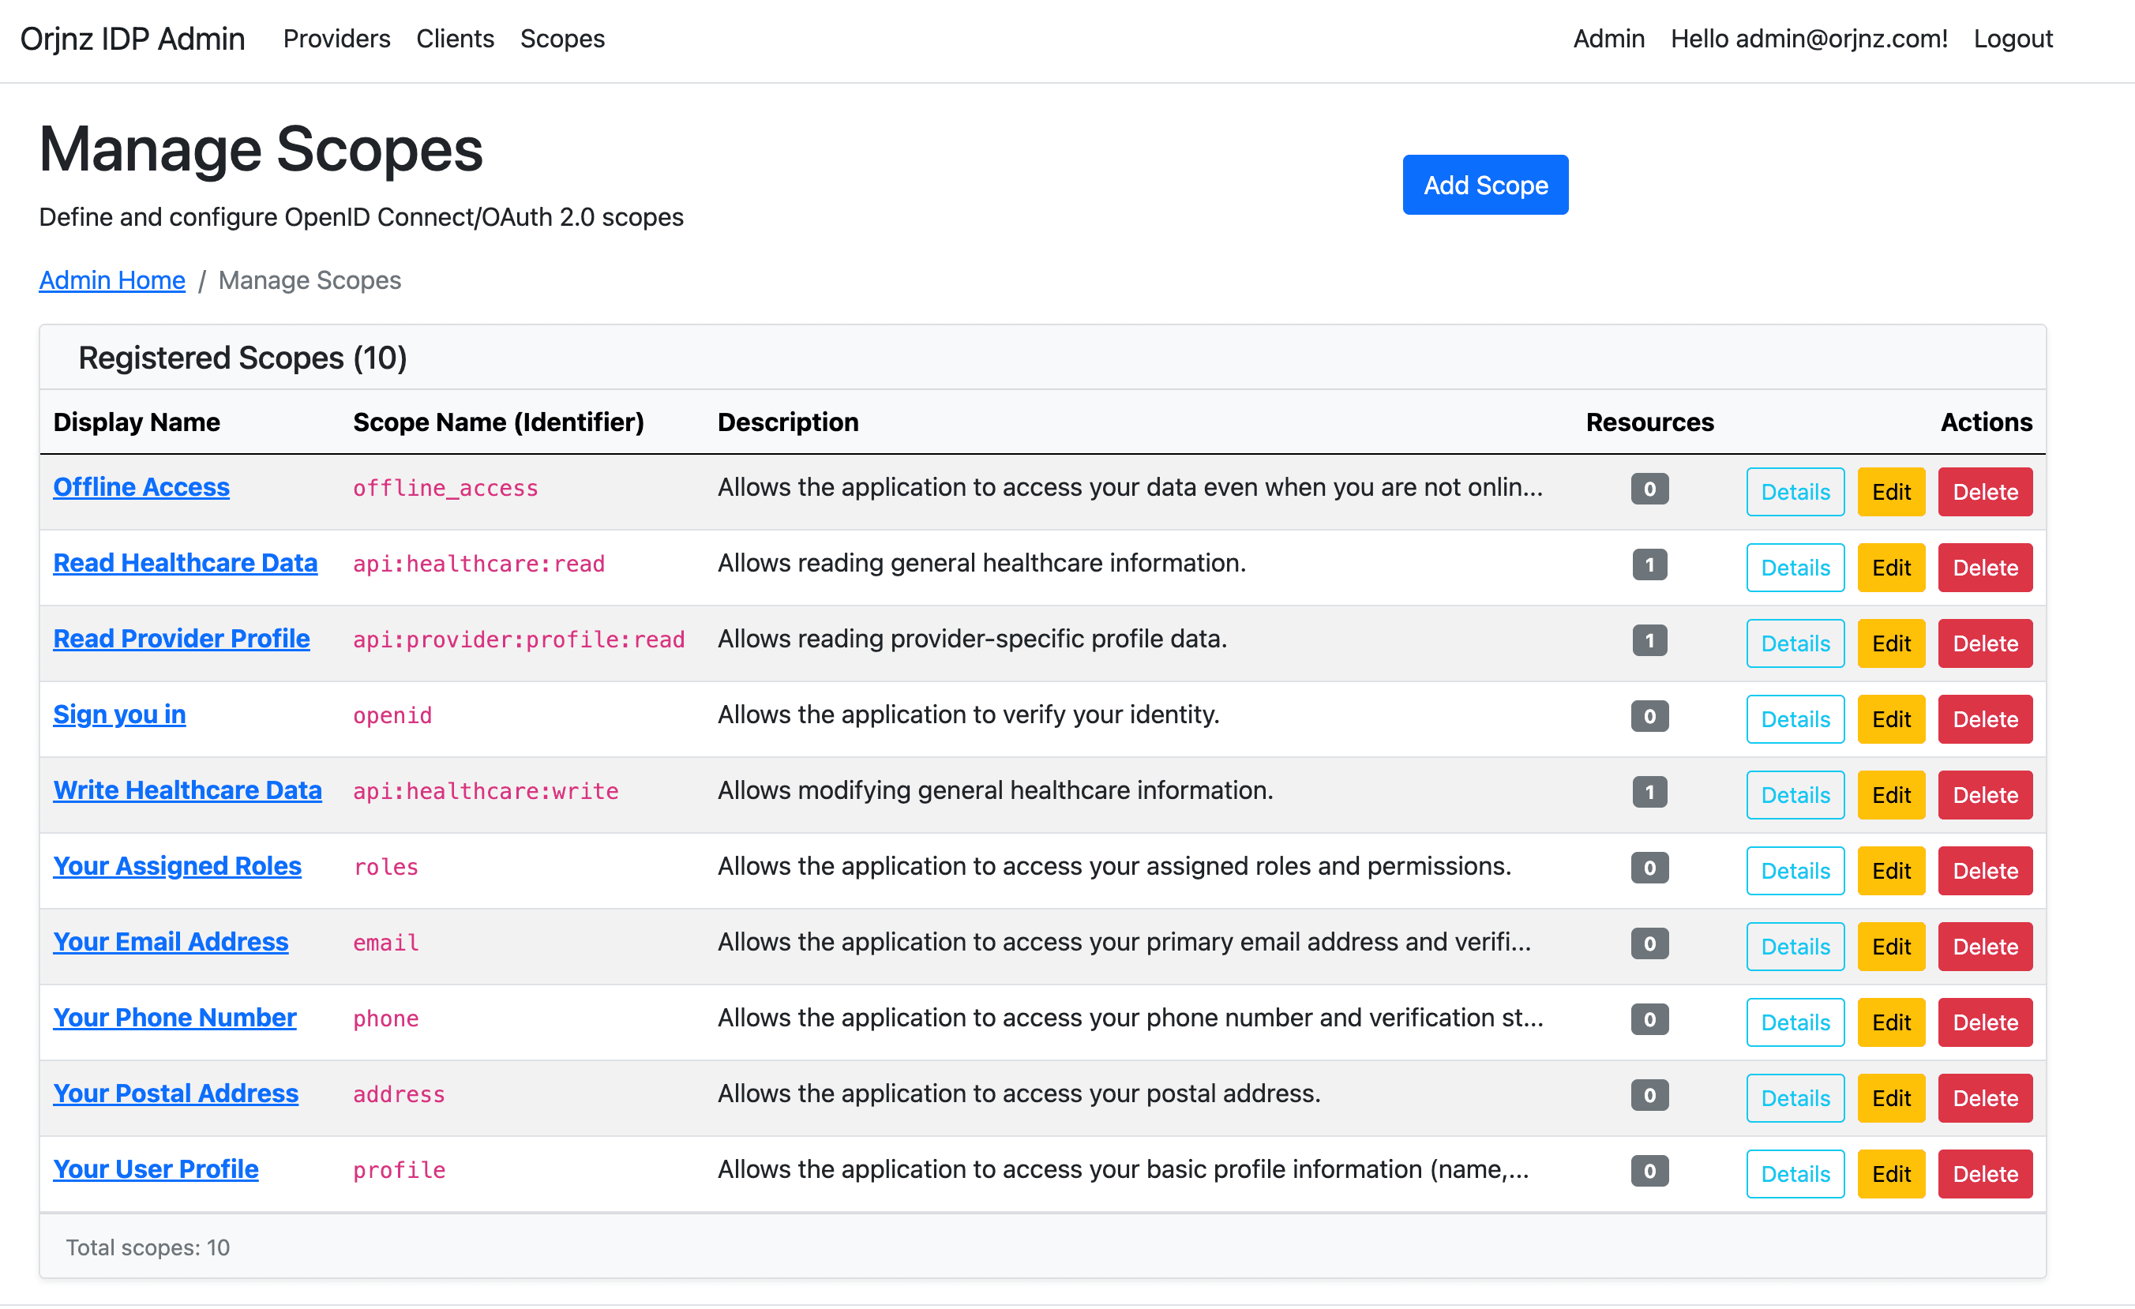This screenshot has height=1309, width=2135.
Task: View Details for the profile scope
Action: pyautogui.click(x=1795, y=1174)
